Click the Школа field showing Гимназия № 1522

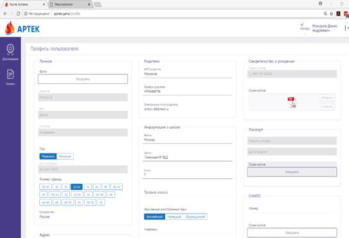pyautogui.click(x=188, y=157)
